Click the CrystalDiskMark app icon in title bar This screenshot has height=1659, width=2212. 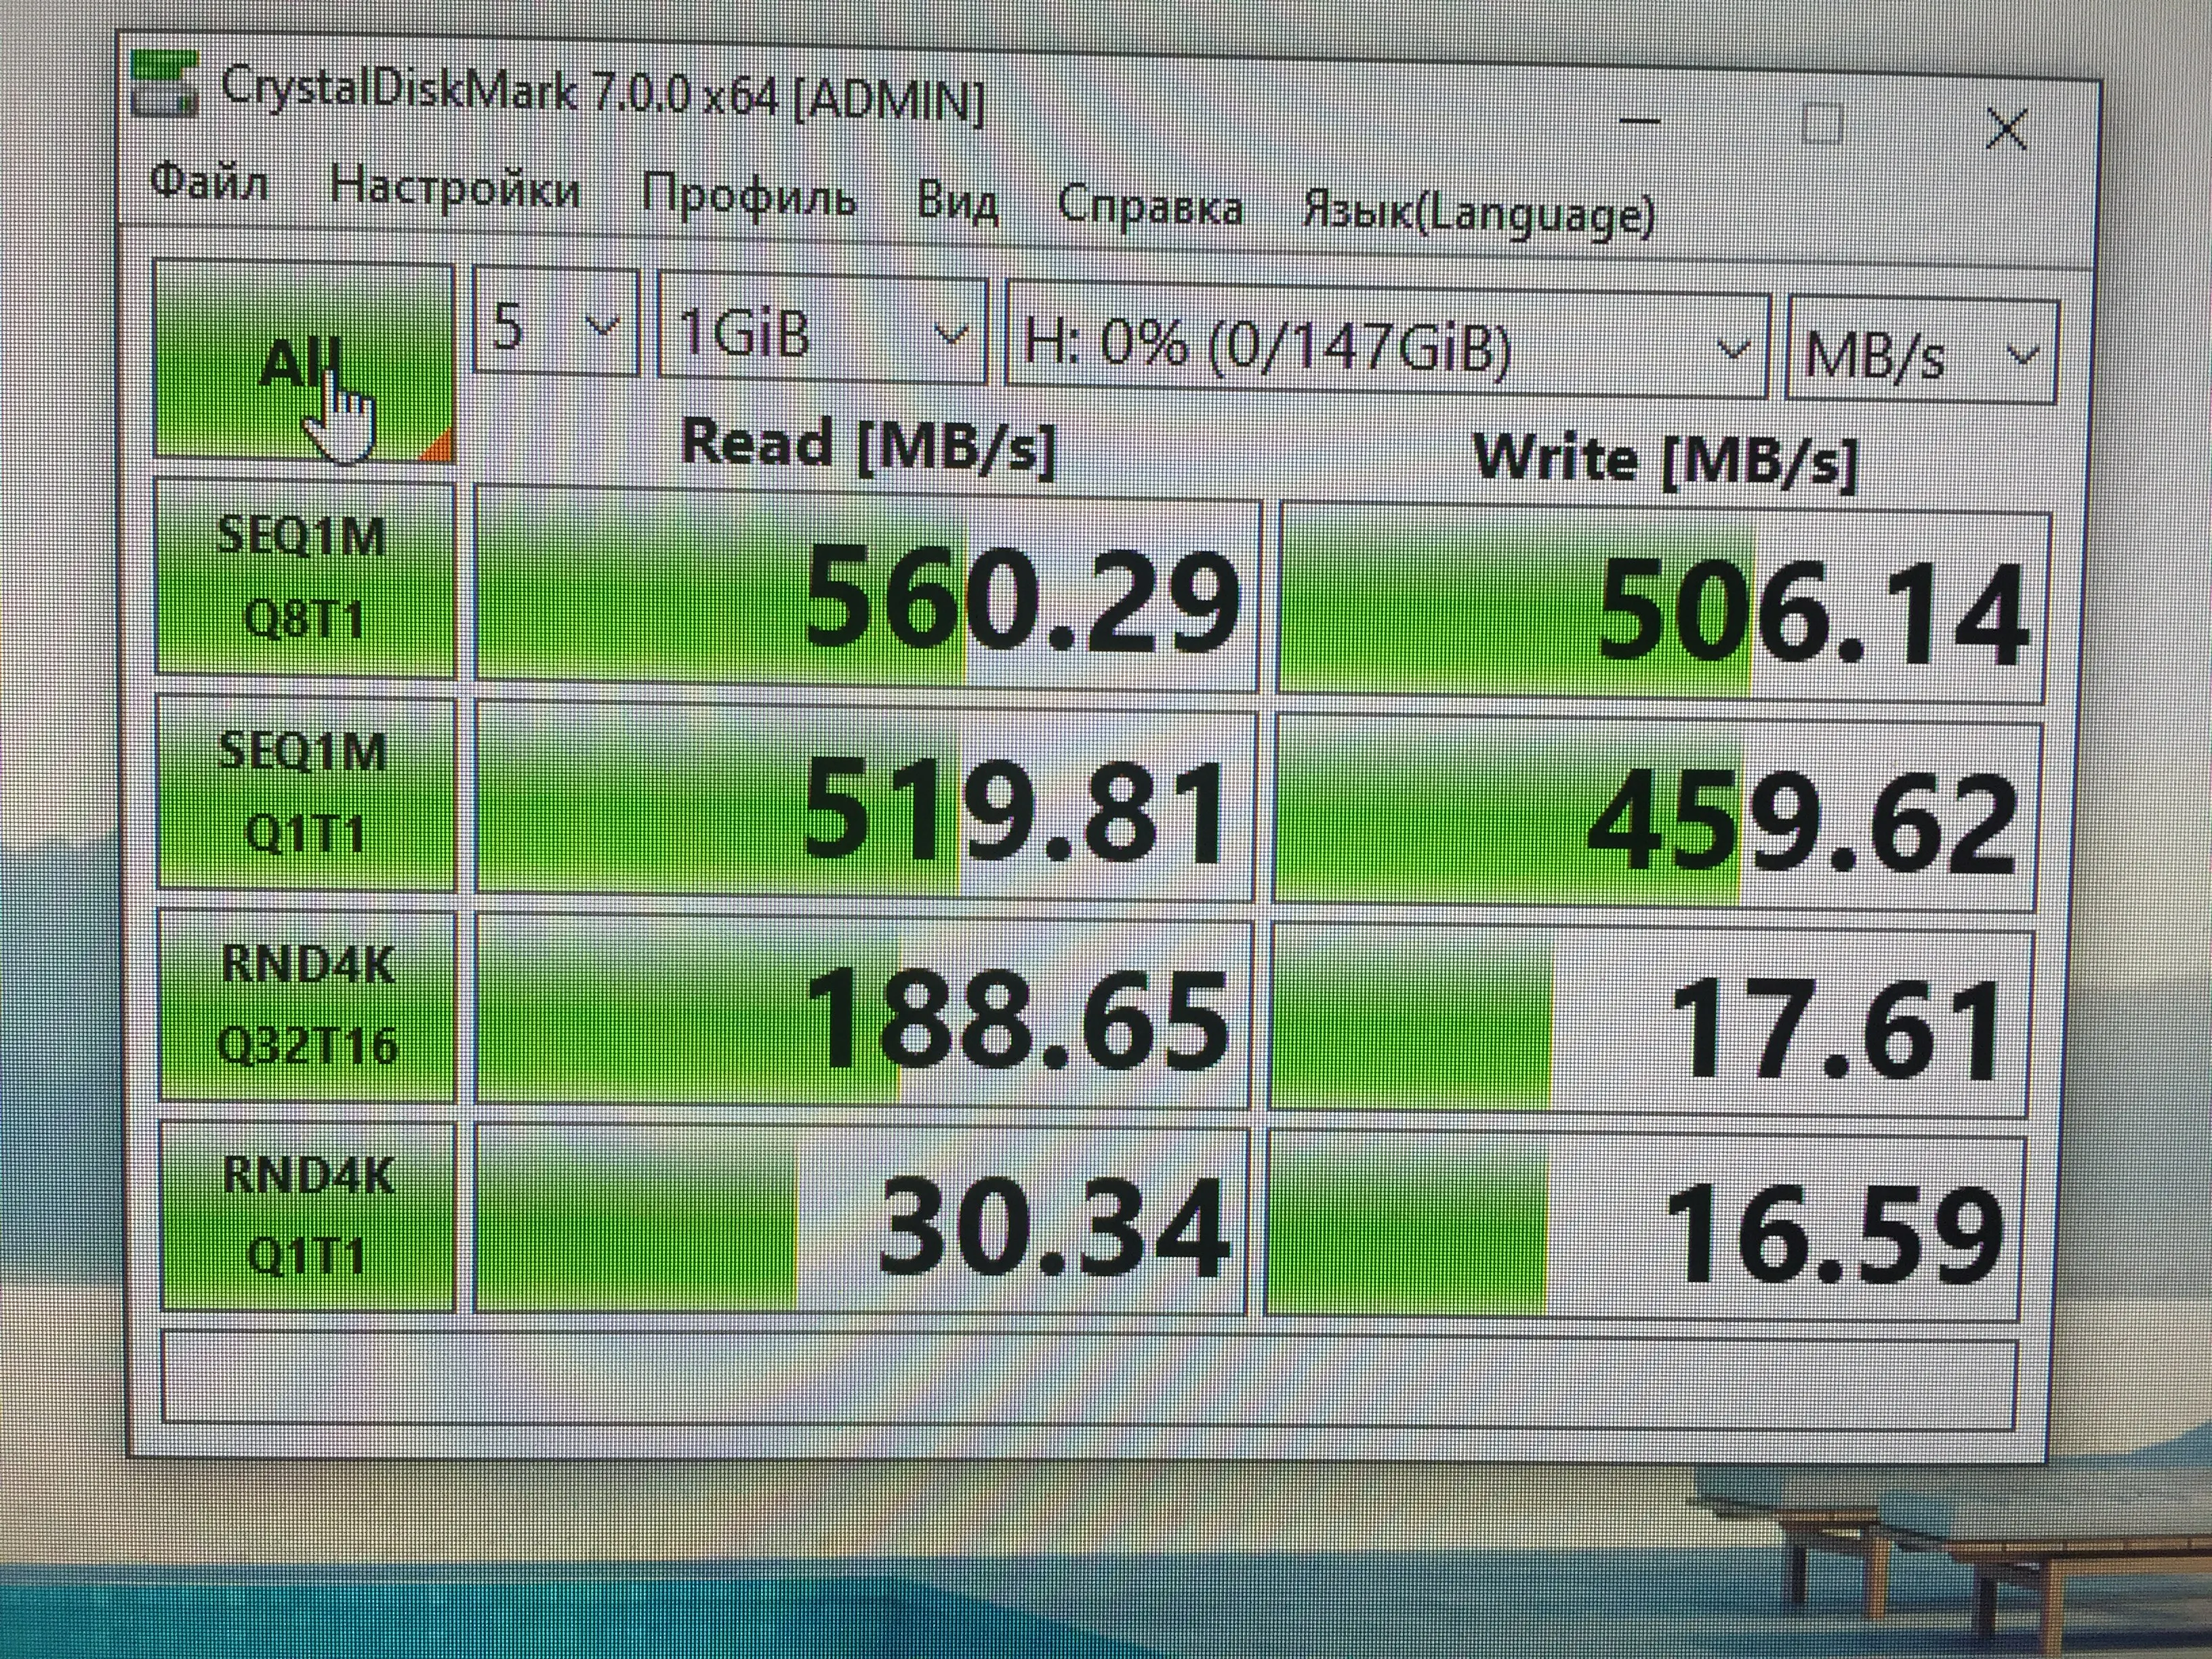tap(164, 83)
